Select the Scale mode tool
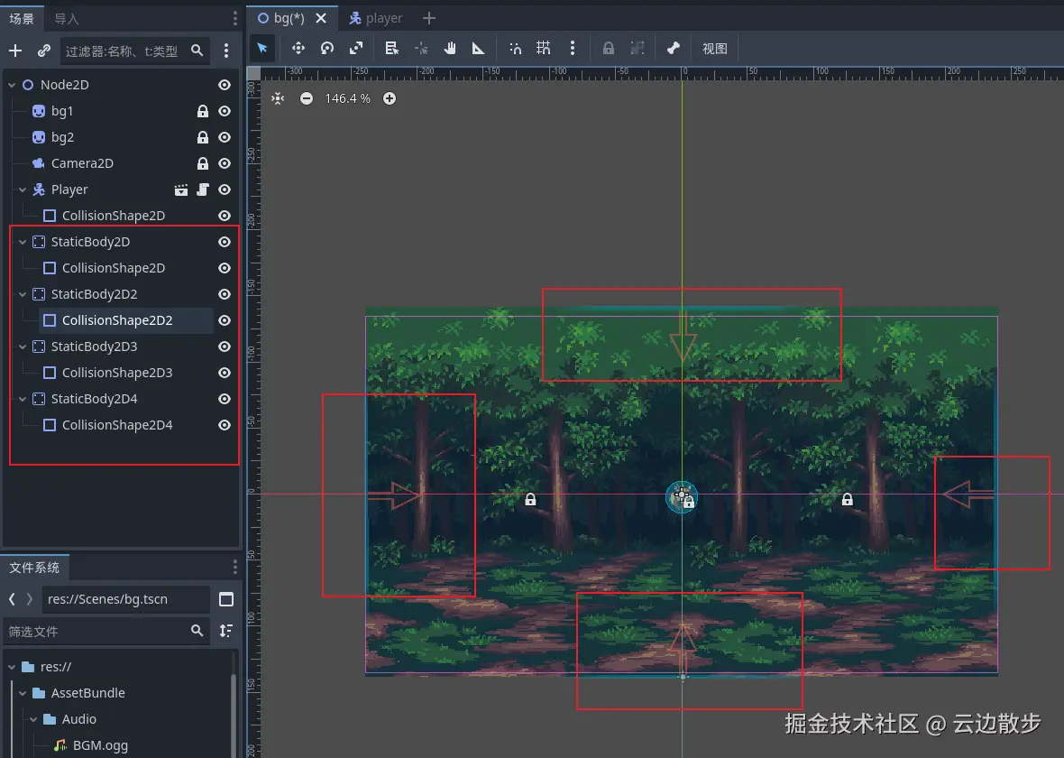Viewport: 1064px width, 758px height. tap(356, 49)
